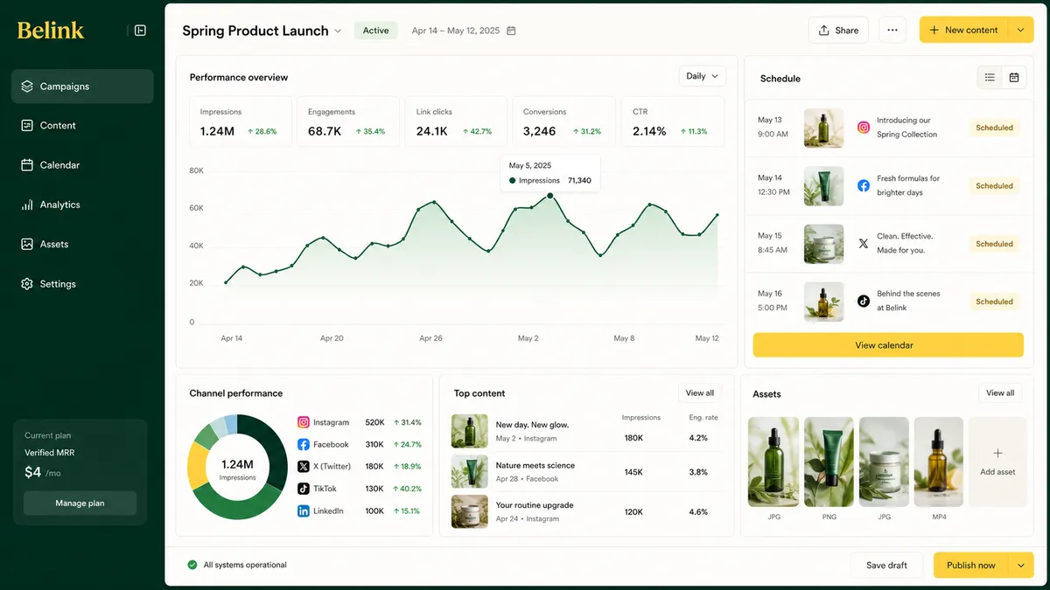The height and width of the screenshot is (590, 1050).
Task: Click the Share button
Action: (838, 30)
